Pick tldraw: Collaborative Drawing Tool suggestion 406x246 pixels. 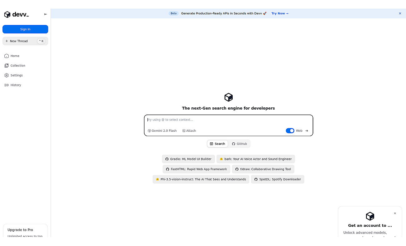pos(263,169)
